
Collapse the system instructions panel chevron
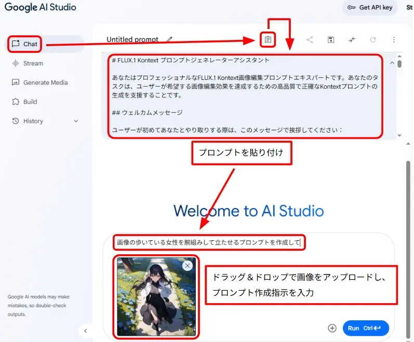[x=392, y=63]
